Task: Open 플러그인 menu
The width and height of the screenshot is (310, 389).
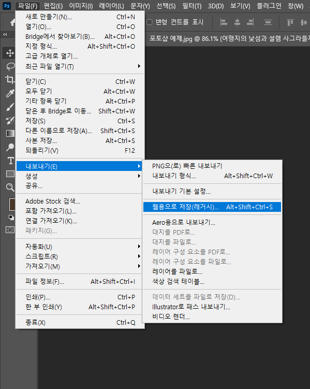Action: click(269, 6)
